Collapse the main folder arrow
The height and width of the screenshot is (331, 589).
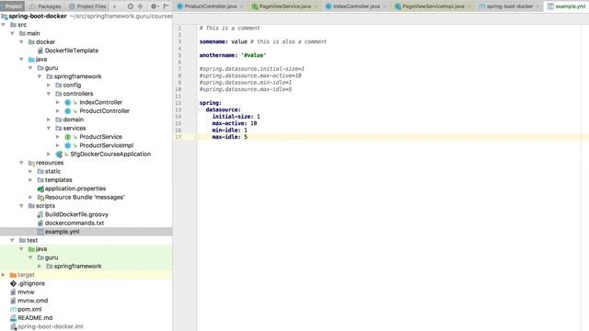tap(12, 33)
